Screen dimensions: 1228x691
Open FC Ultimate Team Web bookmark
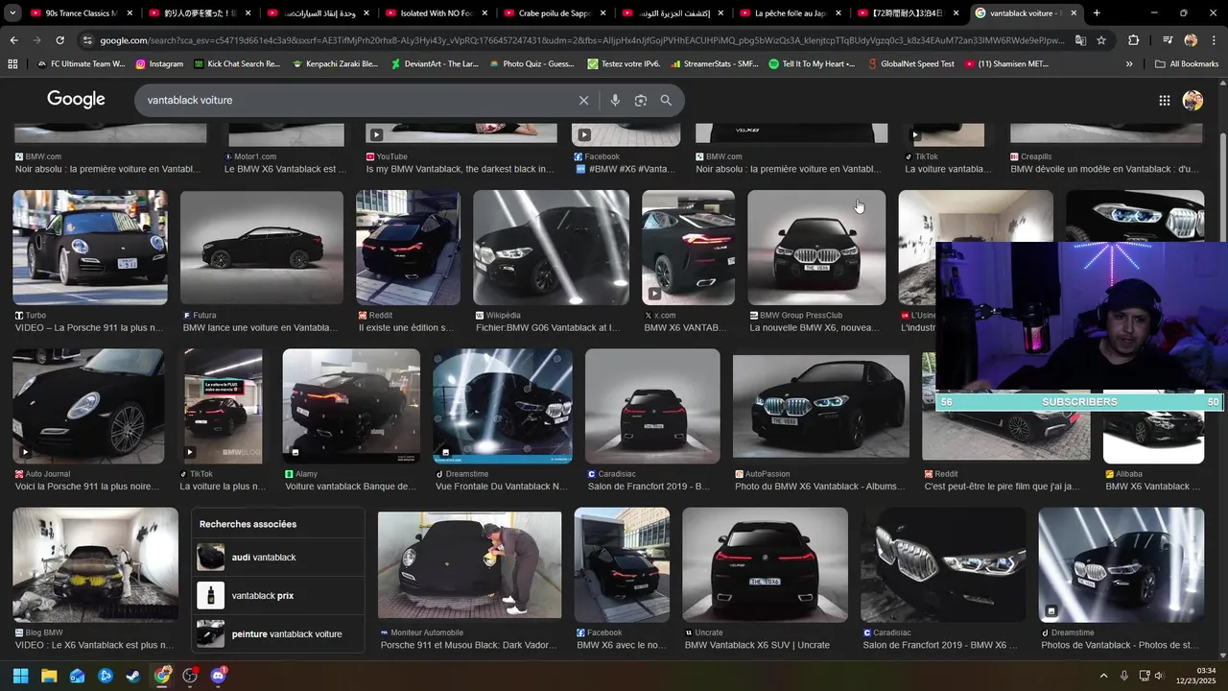point(80,63)
